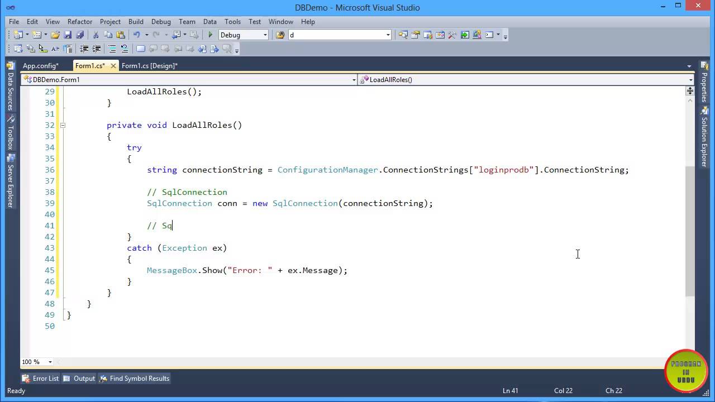This screenshot has height=402, width=715.
Task: Expand the Toolbox side panel
Action: [x=10, y=132]
